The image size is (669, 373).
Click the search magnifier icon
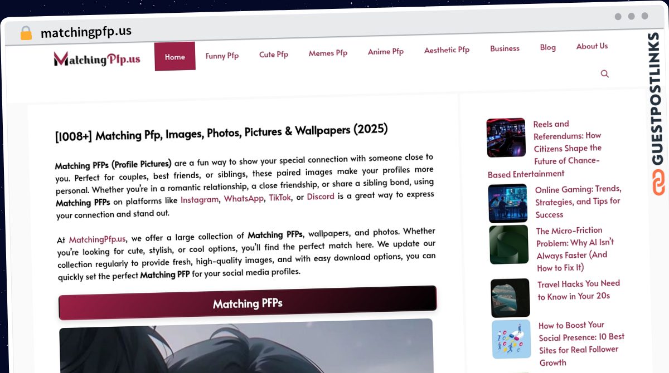coord(605,73)
